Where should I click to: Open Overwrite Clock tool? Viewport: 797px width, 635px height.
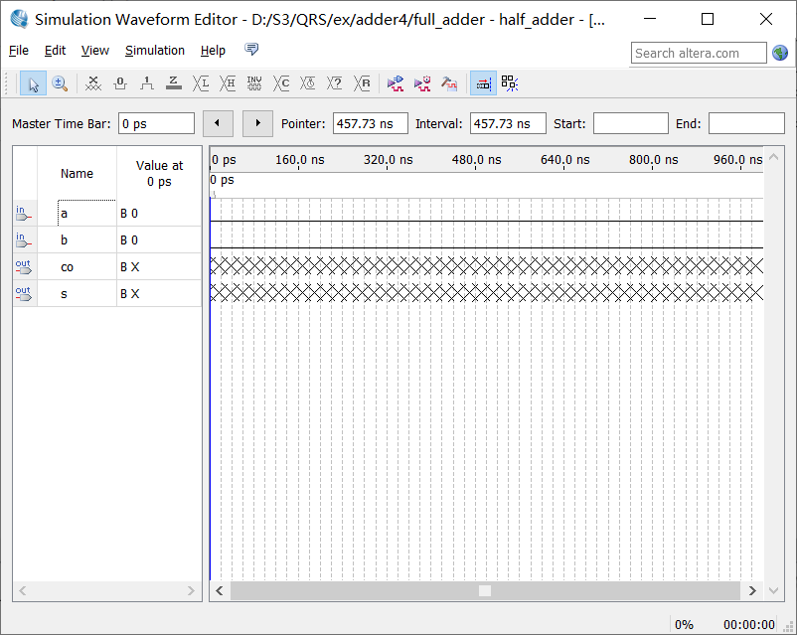307,83
